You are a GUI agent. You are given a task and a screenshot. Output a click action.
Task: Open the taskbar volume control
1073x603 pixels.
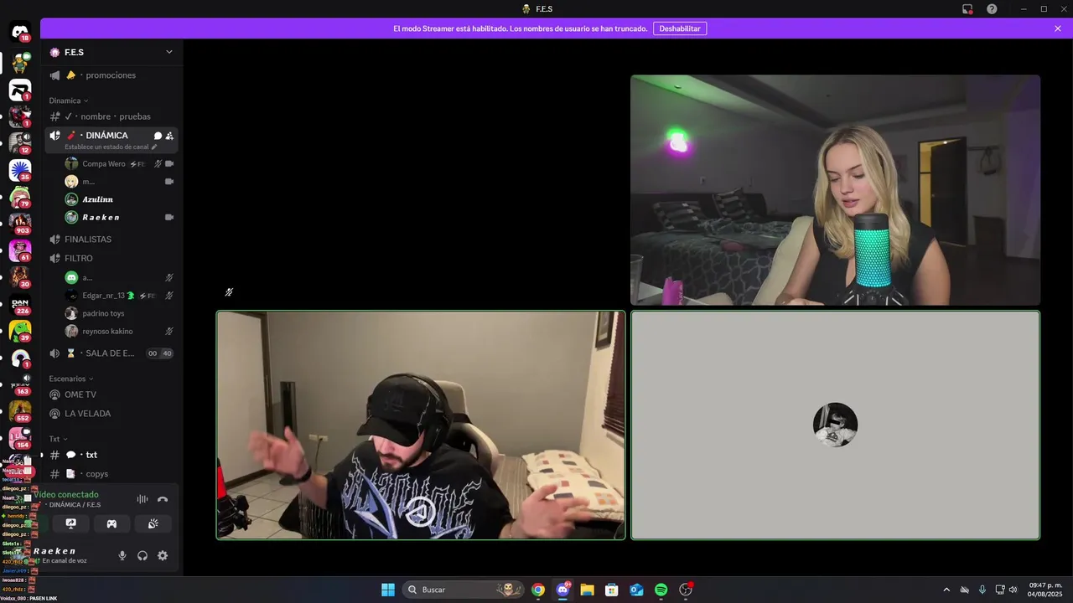(1013, 590)
